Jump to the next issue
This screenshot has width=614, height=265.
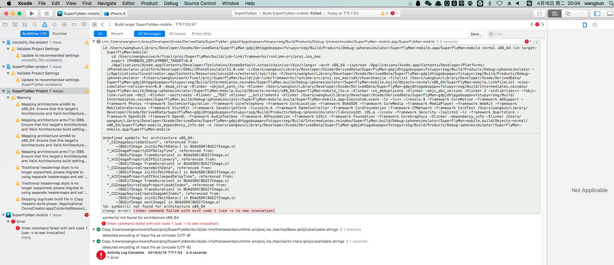(x=543, y=24)
